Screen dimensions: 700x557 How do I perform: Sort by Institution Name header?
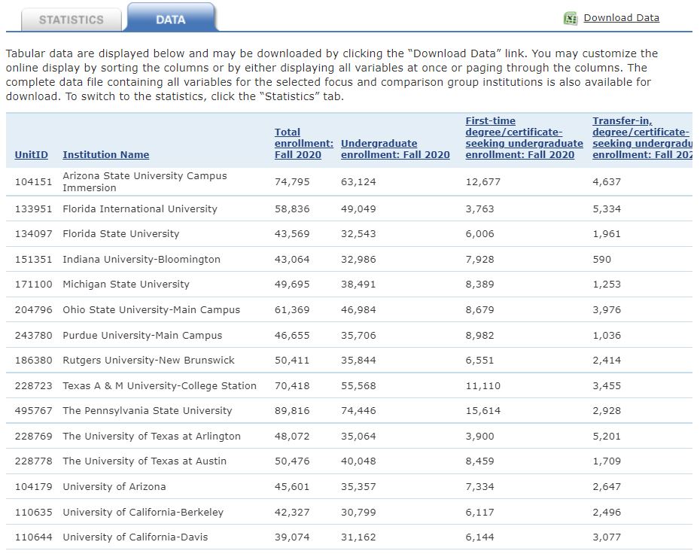click(x=106, y=155)
